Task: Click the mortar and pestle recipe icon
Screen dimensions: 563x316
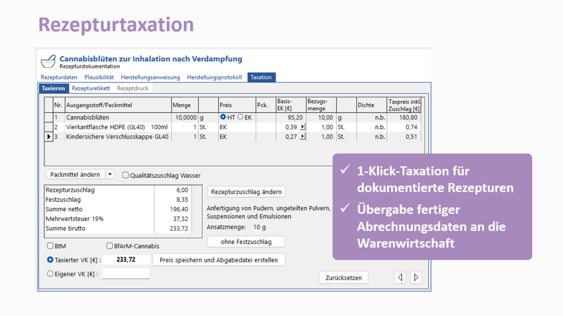Action: pyautogui.click(x=48, y=62)
